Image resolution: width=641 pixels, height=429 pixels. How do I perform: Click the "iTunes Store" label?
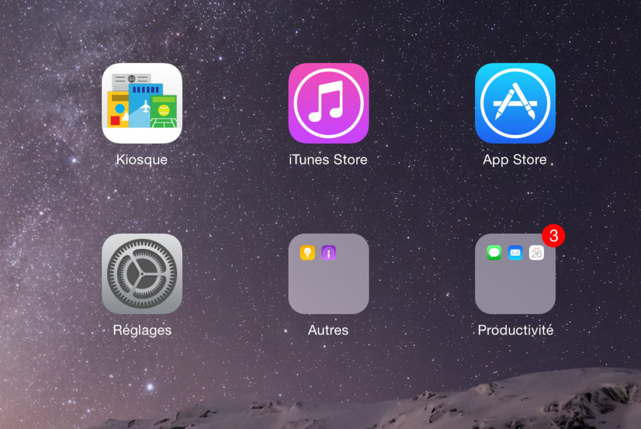(x=328, y=159)
